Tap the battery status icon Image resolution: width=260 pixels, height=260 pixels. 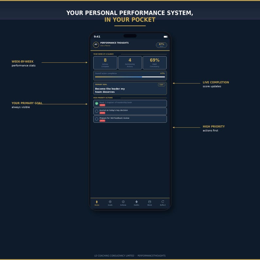166,37
